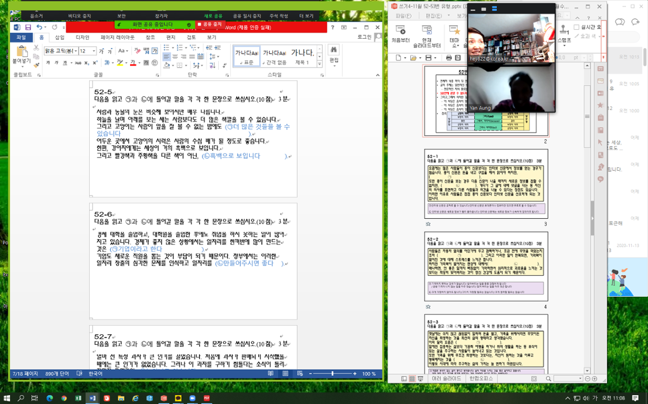Toggle italic (가) formatting
The width and height of the screenshot is (648, 404).
pyautogui.click(x=57, y=63)
